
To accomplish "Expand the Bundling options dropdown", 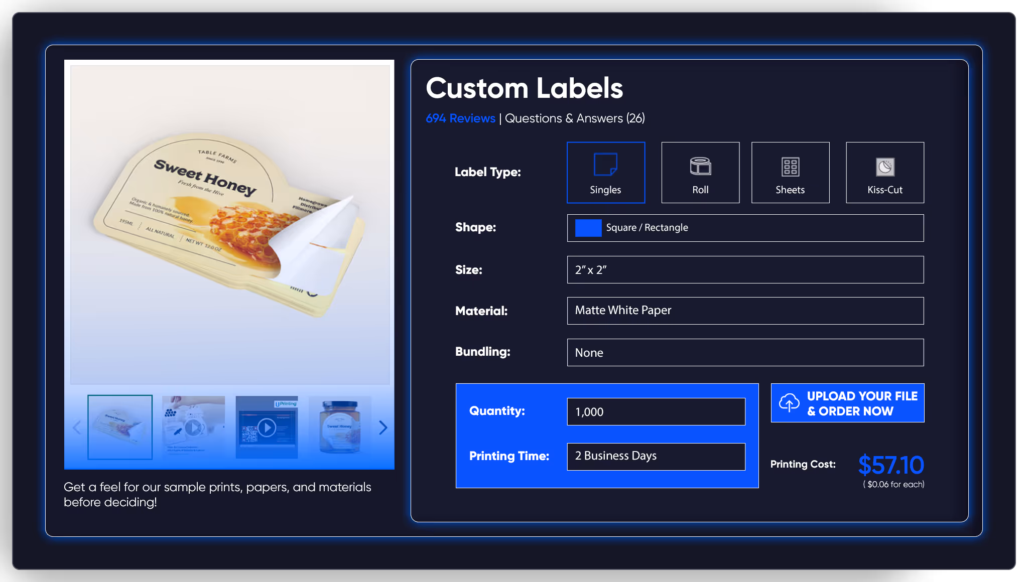I will [745, 352].
